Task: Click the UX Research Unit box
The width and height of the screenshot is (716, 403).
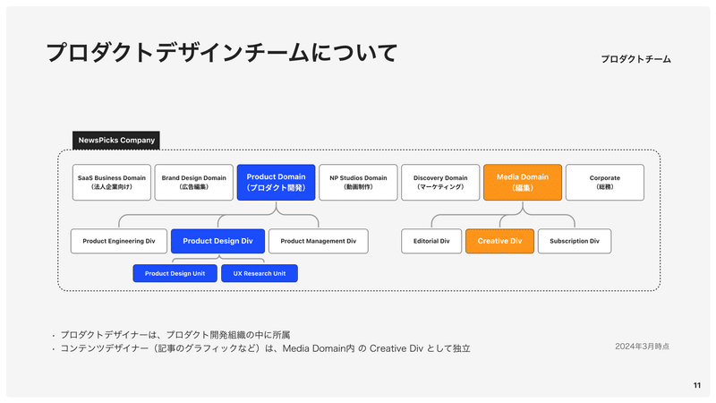Action: point(260,273)
